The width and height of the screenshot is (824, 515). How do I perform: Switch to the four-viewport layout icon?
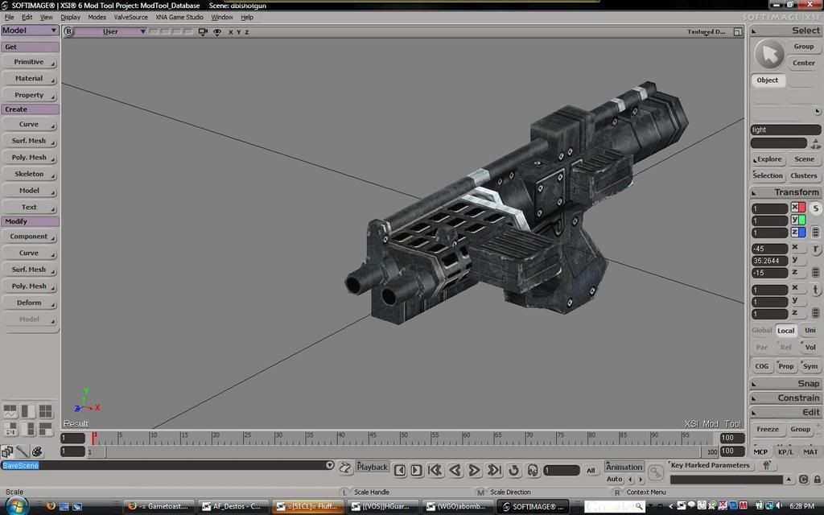click(x=46, y=411)
